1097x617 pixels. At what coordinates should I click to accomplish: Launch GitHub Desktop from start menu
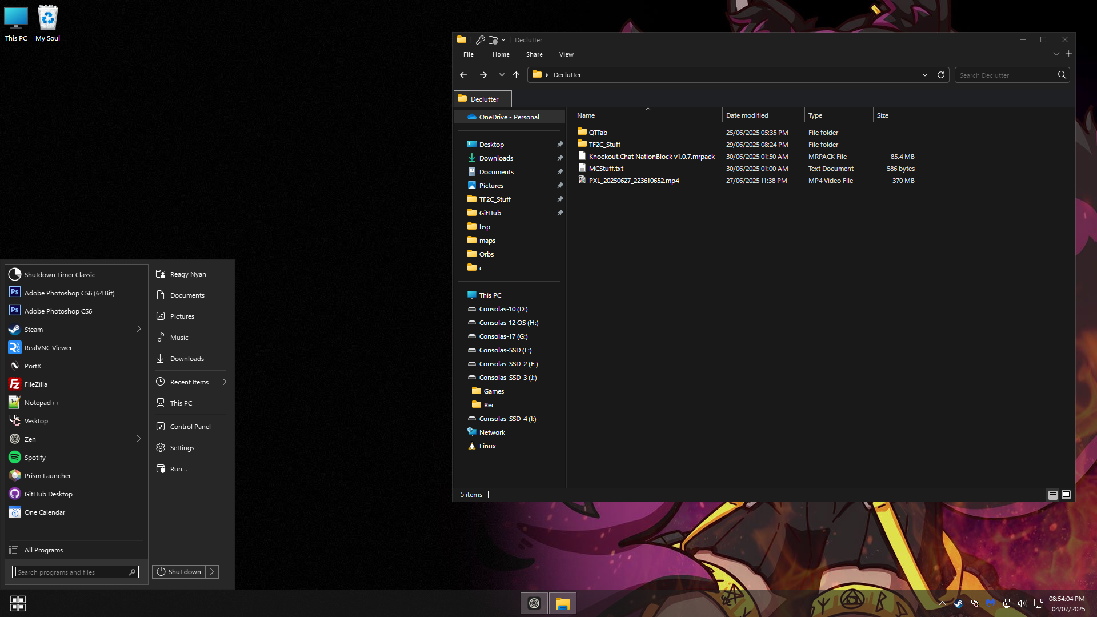click(76, 494)
